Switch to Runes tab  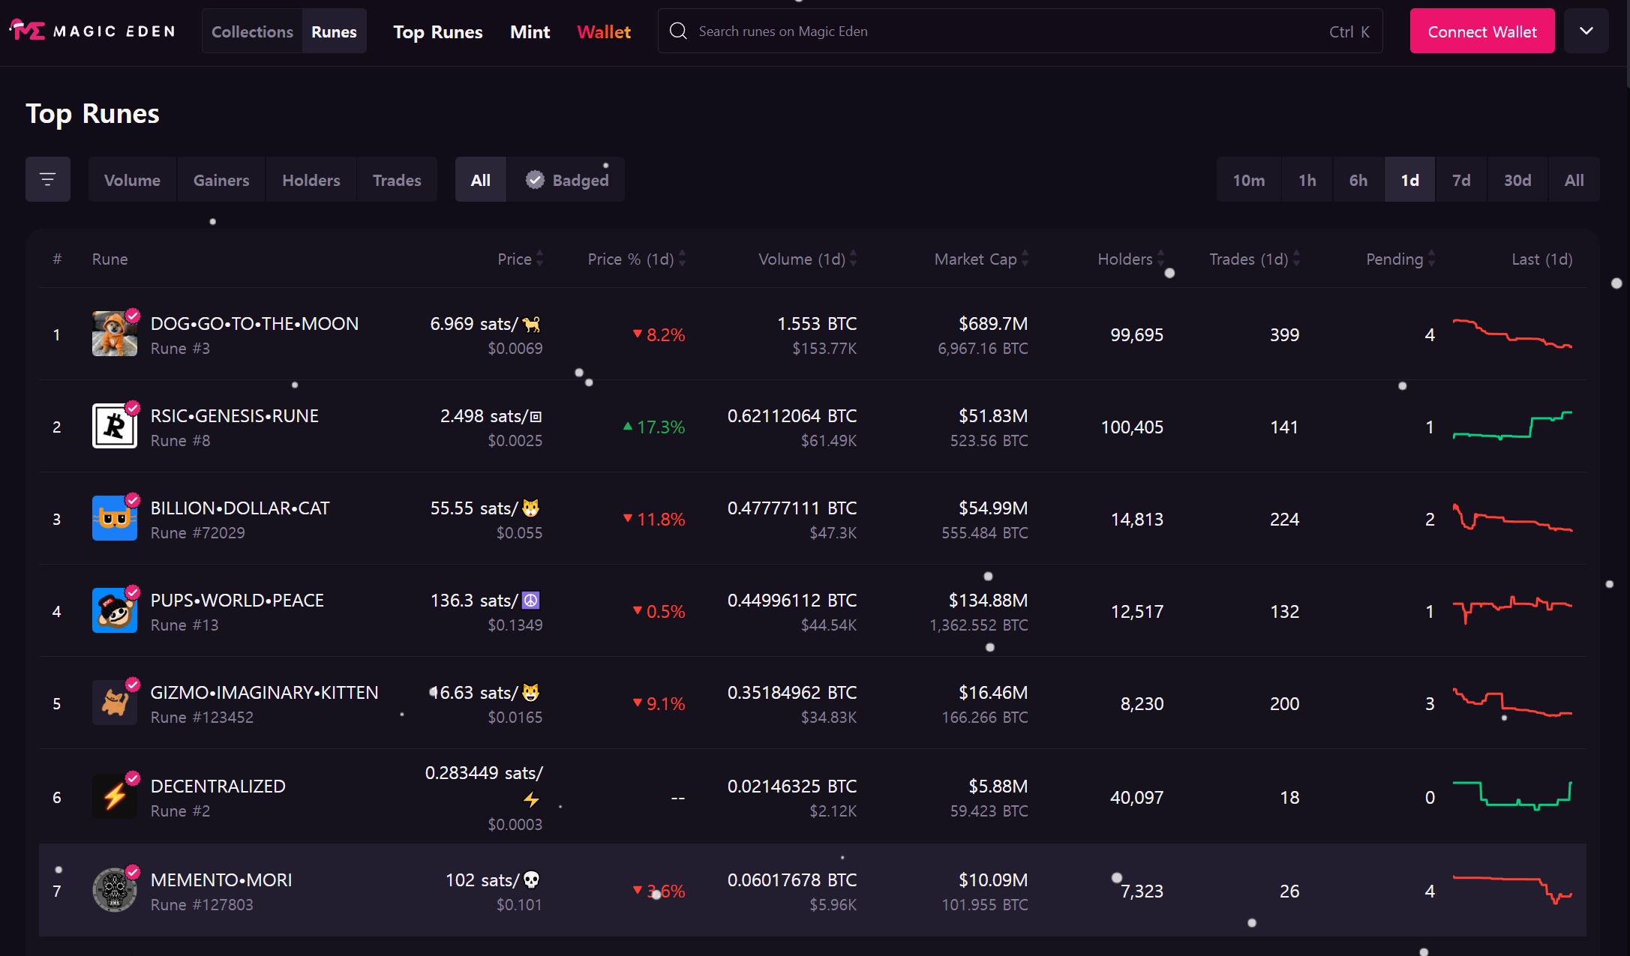pos(334,31)
